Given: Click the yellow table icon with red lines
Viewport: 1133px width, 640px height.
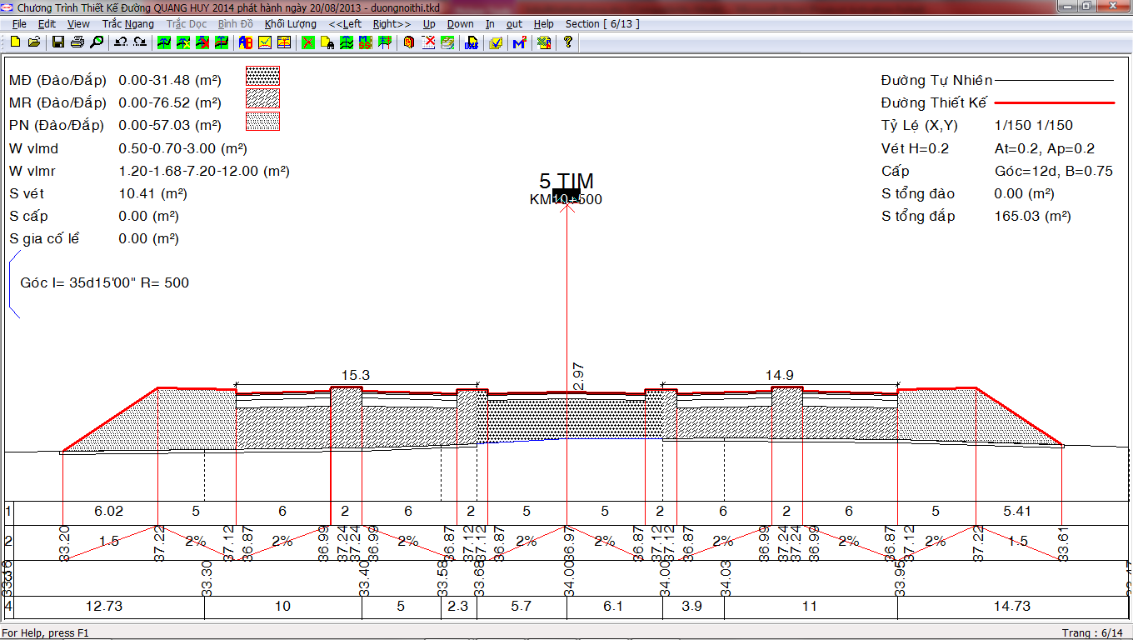Looking at the screenshot, I should click(284, 42).
